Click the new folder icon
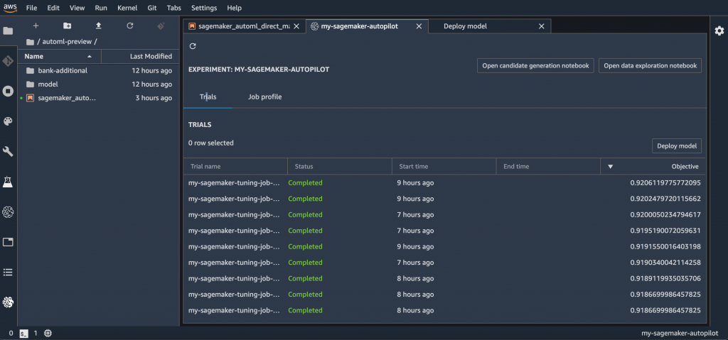Image resolution: width=728 pixels, height=340 pixels. coord(68,26)
